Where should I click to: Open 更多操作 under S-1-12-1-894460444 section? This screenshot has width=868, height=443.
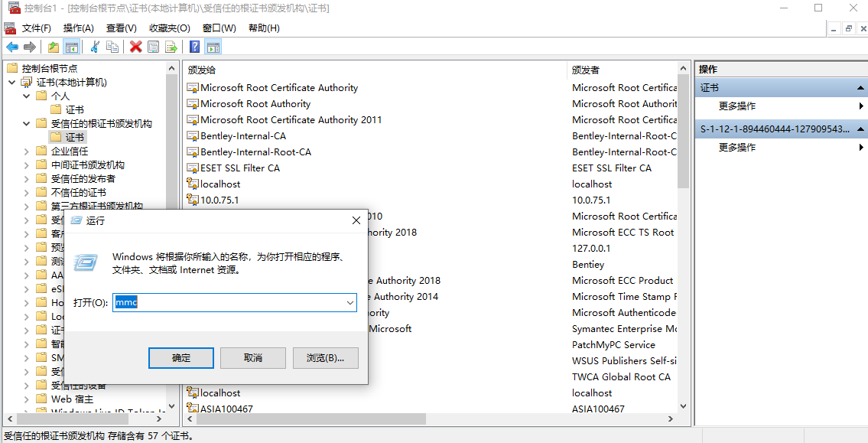pyautogui.click(x=736, y=148)
